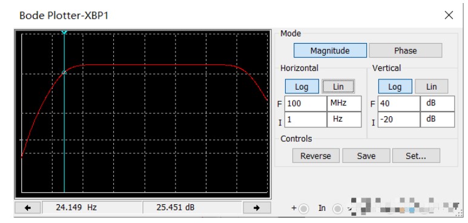This screenshot has width=468, height=223.
Task: Click the Reverse button
Action: (316, 156)
